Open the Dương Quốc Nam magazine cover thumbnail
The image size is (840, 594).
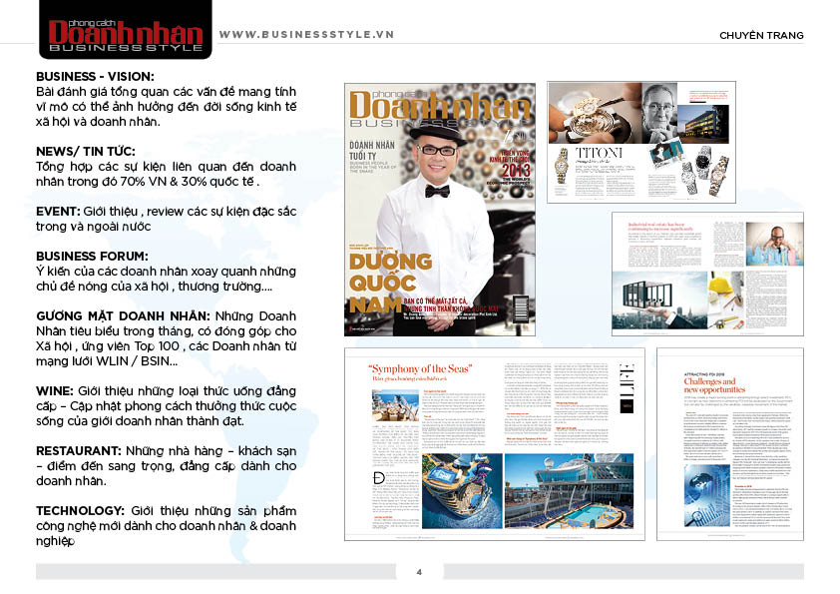pyautogui.click(x=440, y=210)
